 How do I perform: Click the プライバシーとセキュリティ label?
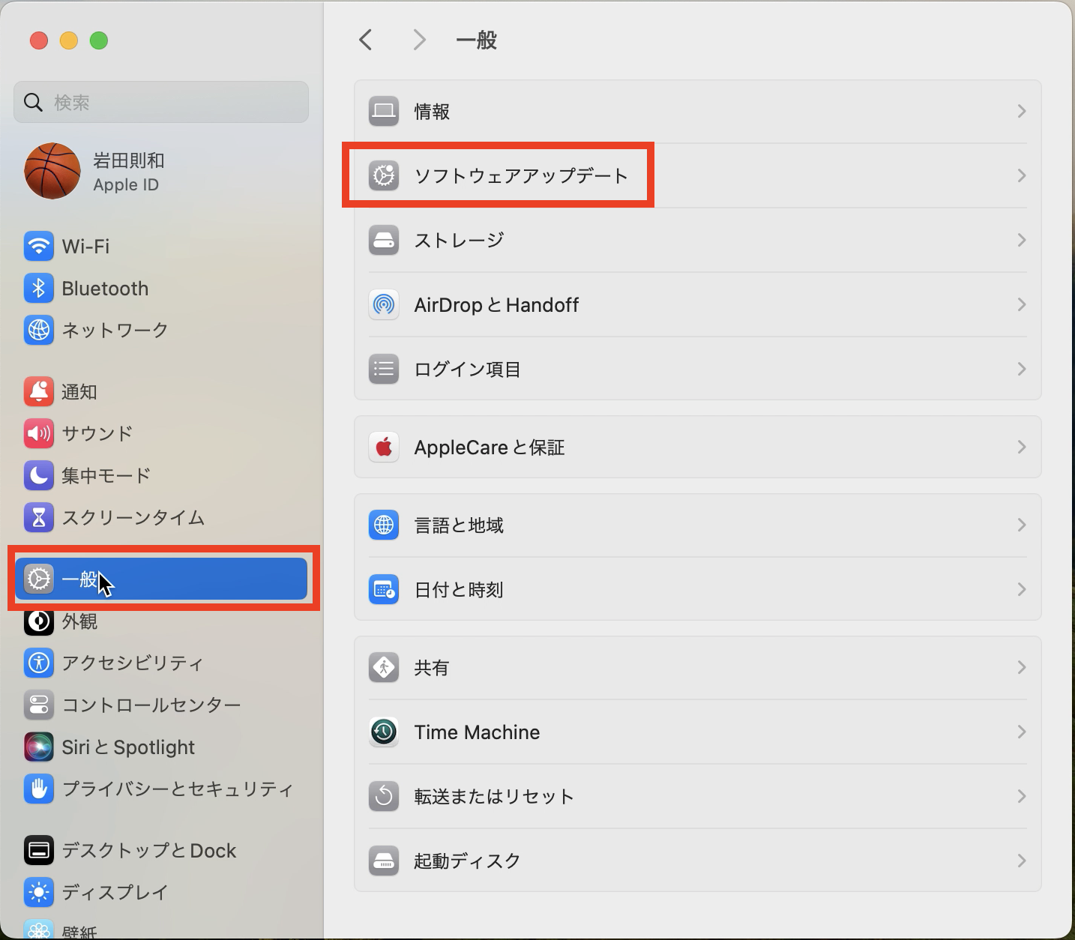(178, 789)
